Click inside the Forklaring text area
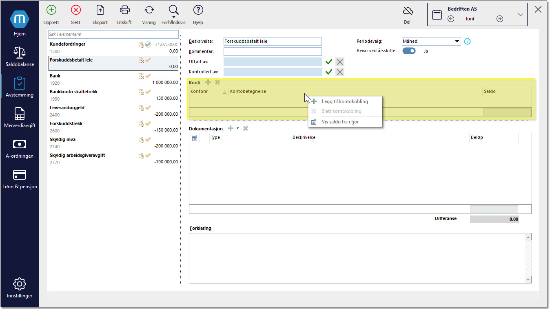This screenshot has width=550, height=310. click(357, 258)
